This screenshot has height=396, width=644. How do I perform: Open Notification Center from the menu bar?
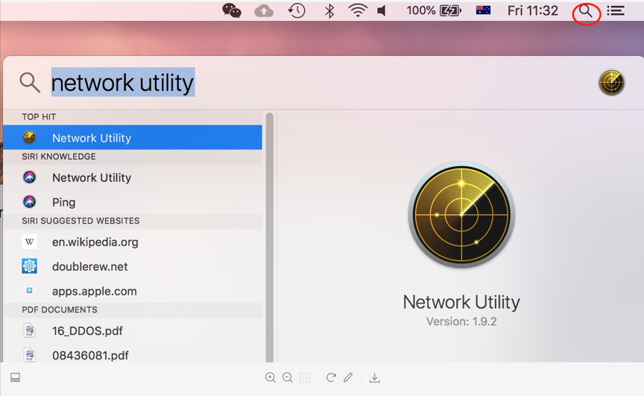[x=616, y=11]
